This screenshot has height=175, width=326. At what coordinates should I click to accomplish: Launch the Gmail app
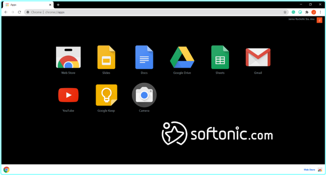pos(258,57)
